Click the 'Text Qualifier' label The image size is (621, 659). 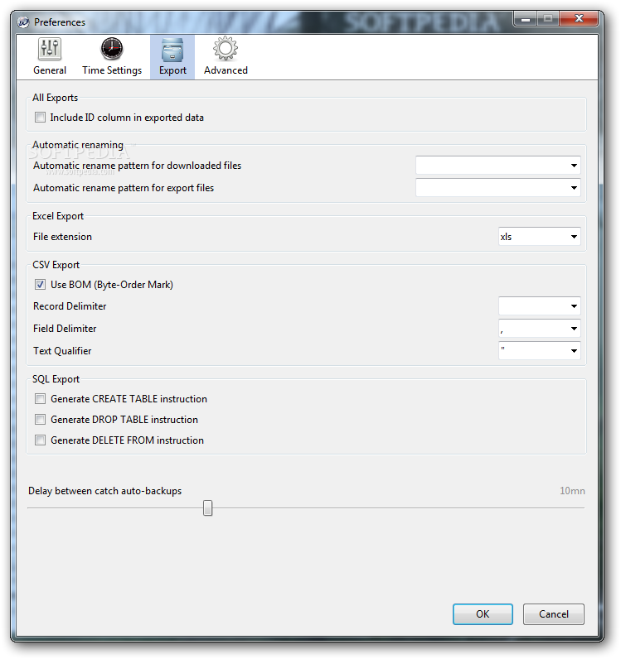click(x=62, y=350)
